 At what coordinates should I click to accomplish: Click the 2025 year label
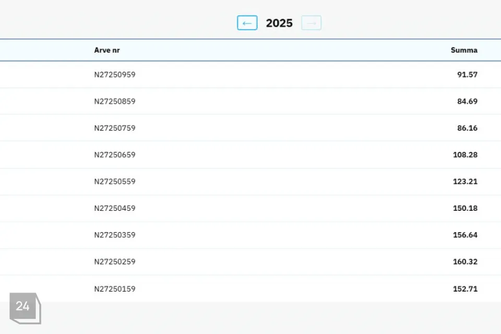click(279, 23)
